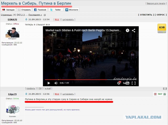Click the 507 rating score
This screenshot has width=168, height=125.
[x=160, y=94]
